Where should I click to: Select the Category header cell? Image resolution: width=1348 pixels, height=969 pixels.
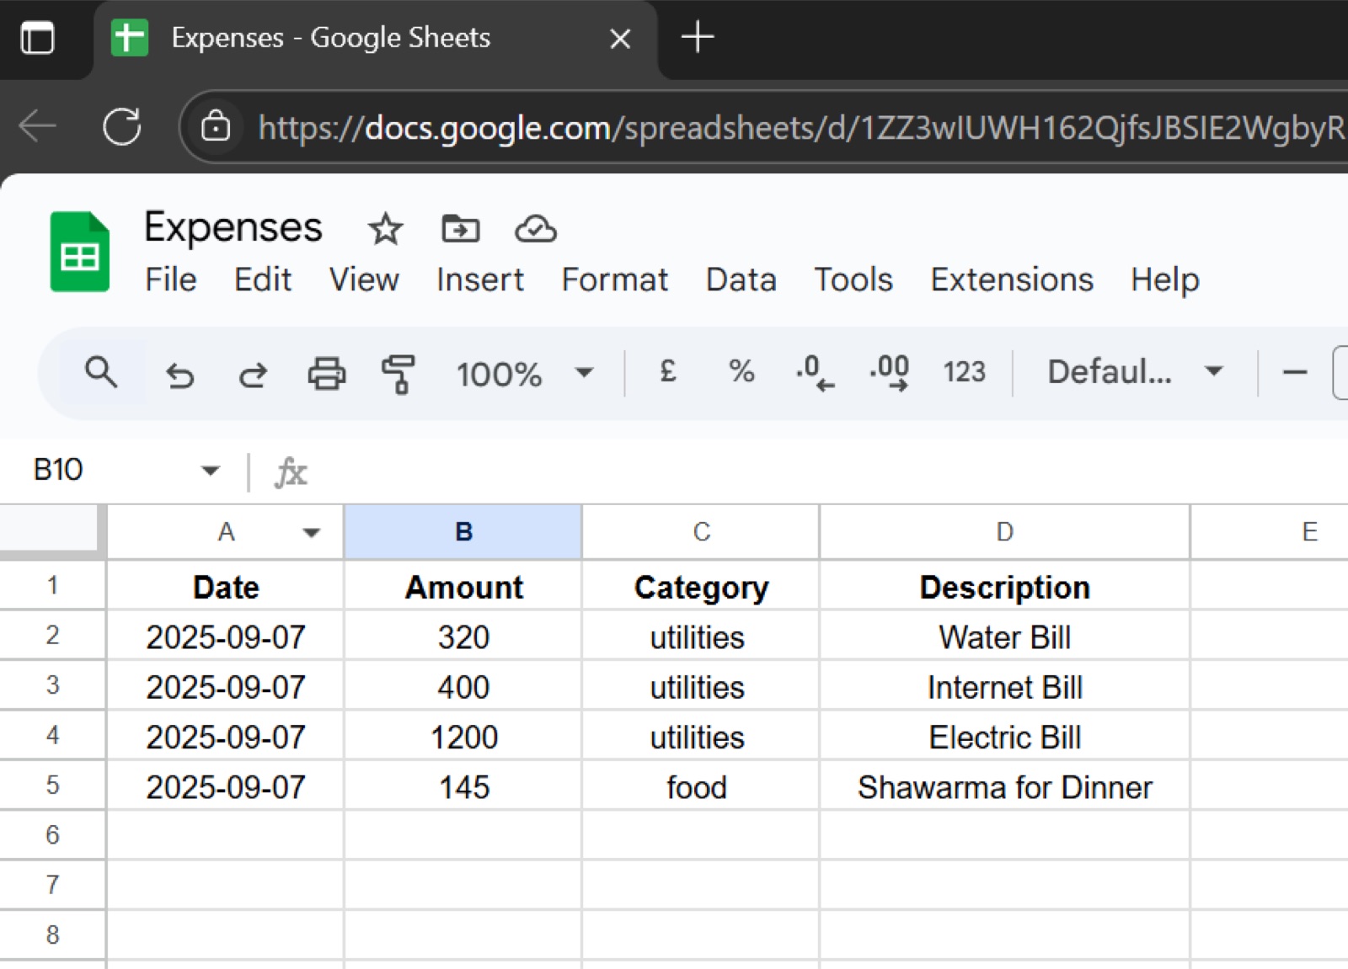pos(701,586)
